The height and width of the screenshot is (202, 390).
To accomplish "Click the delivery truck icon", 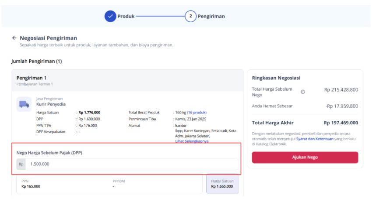I will point(24,104).
